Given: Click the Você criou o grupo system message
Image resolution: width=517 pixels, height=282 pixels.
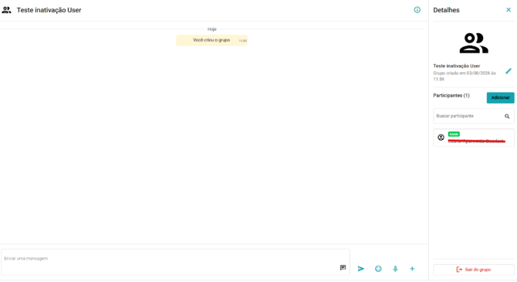Looking at the screenshot, I should point(211,40).
